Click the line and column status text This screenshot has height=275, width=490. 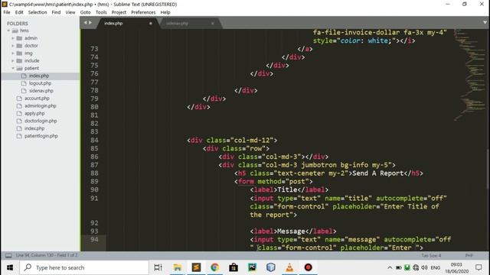(x=47, y=255)
